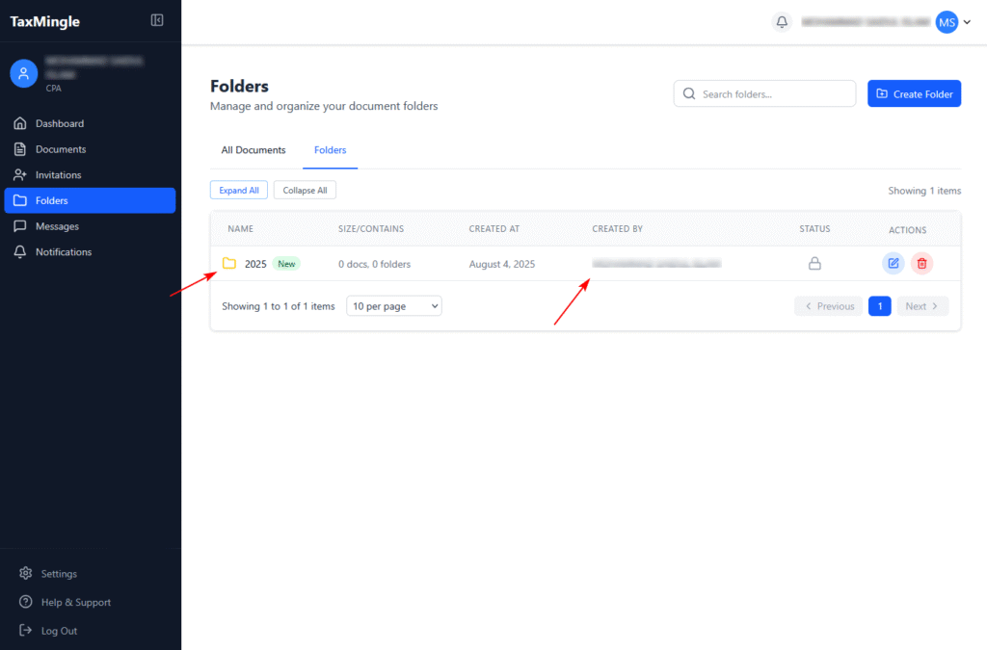
Task: Switch to the All Documents tab
Action: click(x=253, y=150)
